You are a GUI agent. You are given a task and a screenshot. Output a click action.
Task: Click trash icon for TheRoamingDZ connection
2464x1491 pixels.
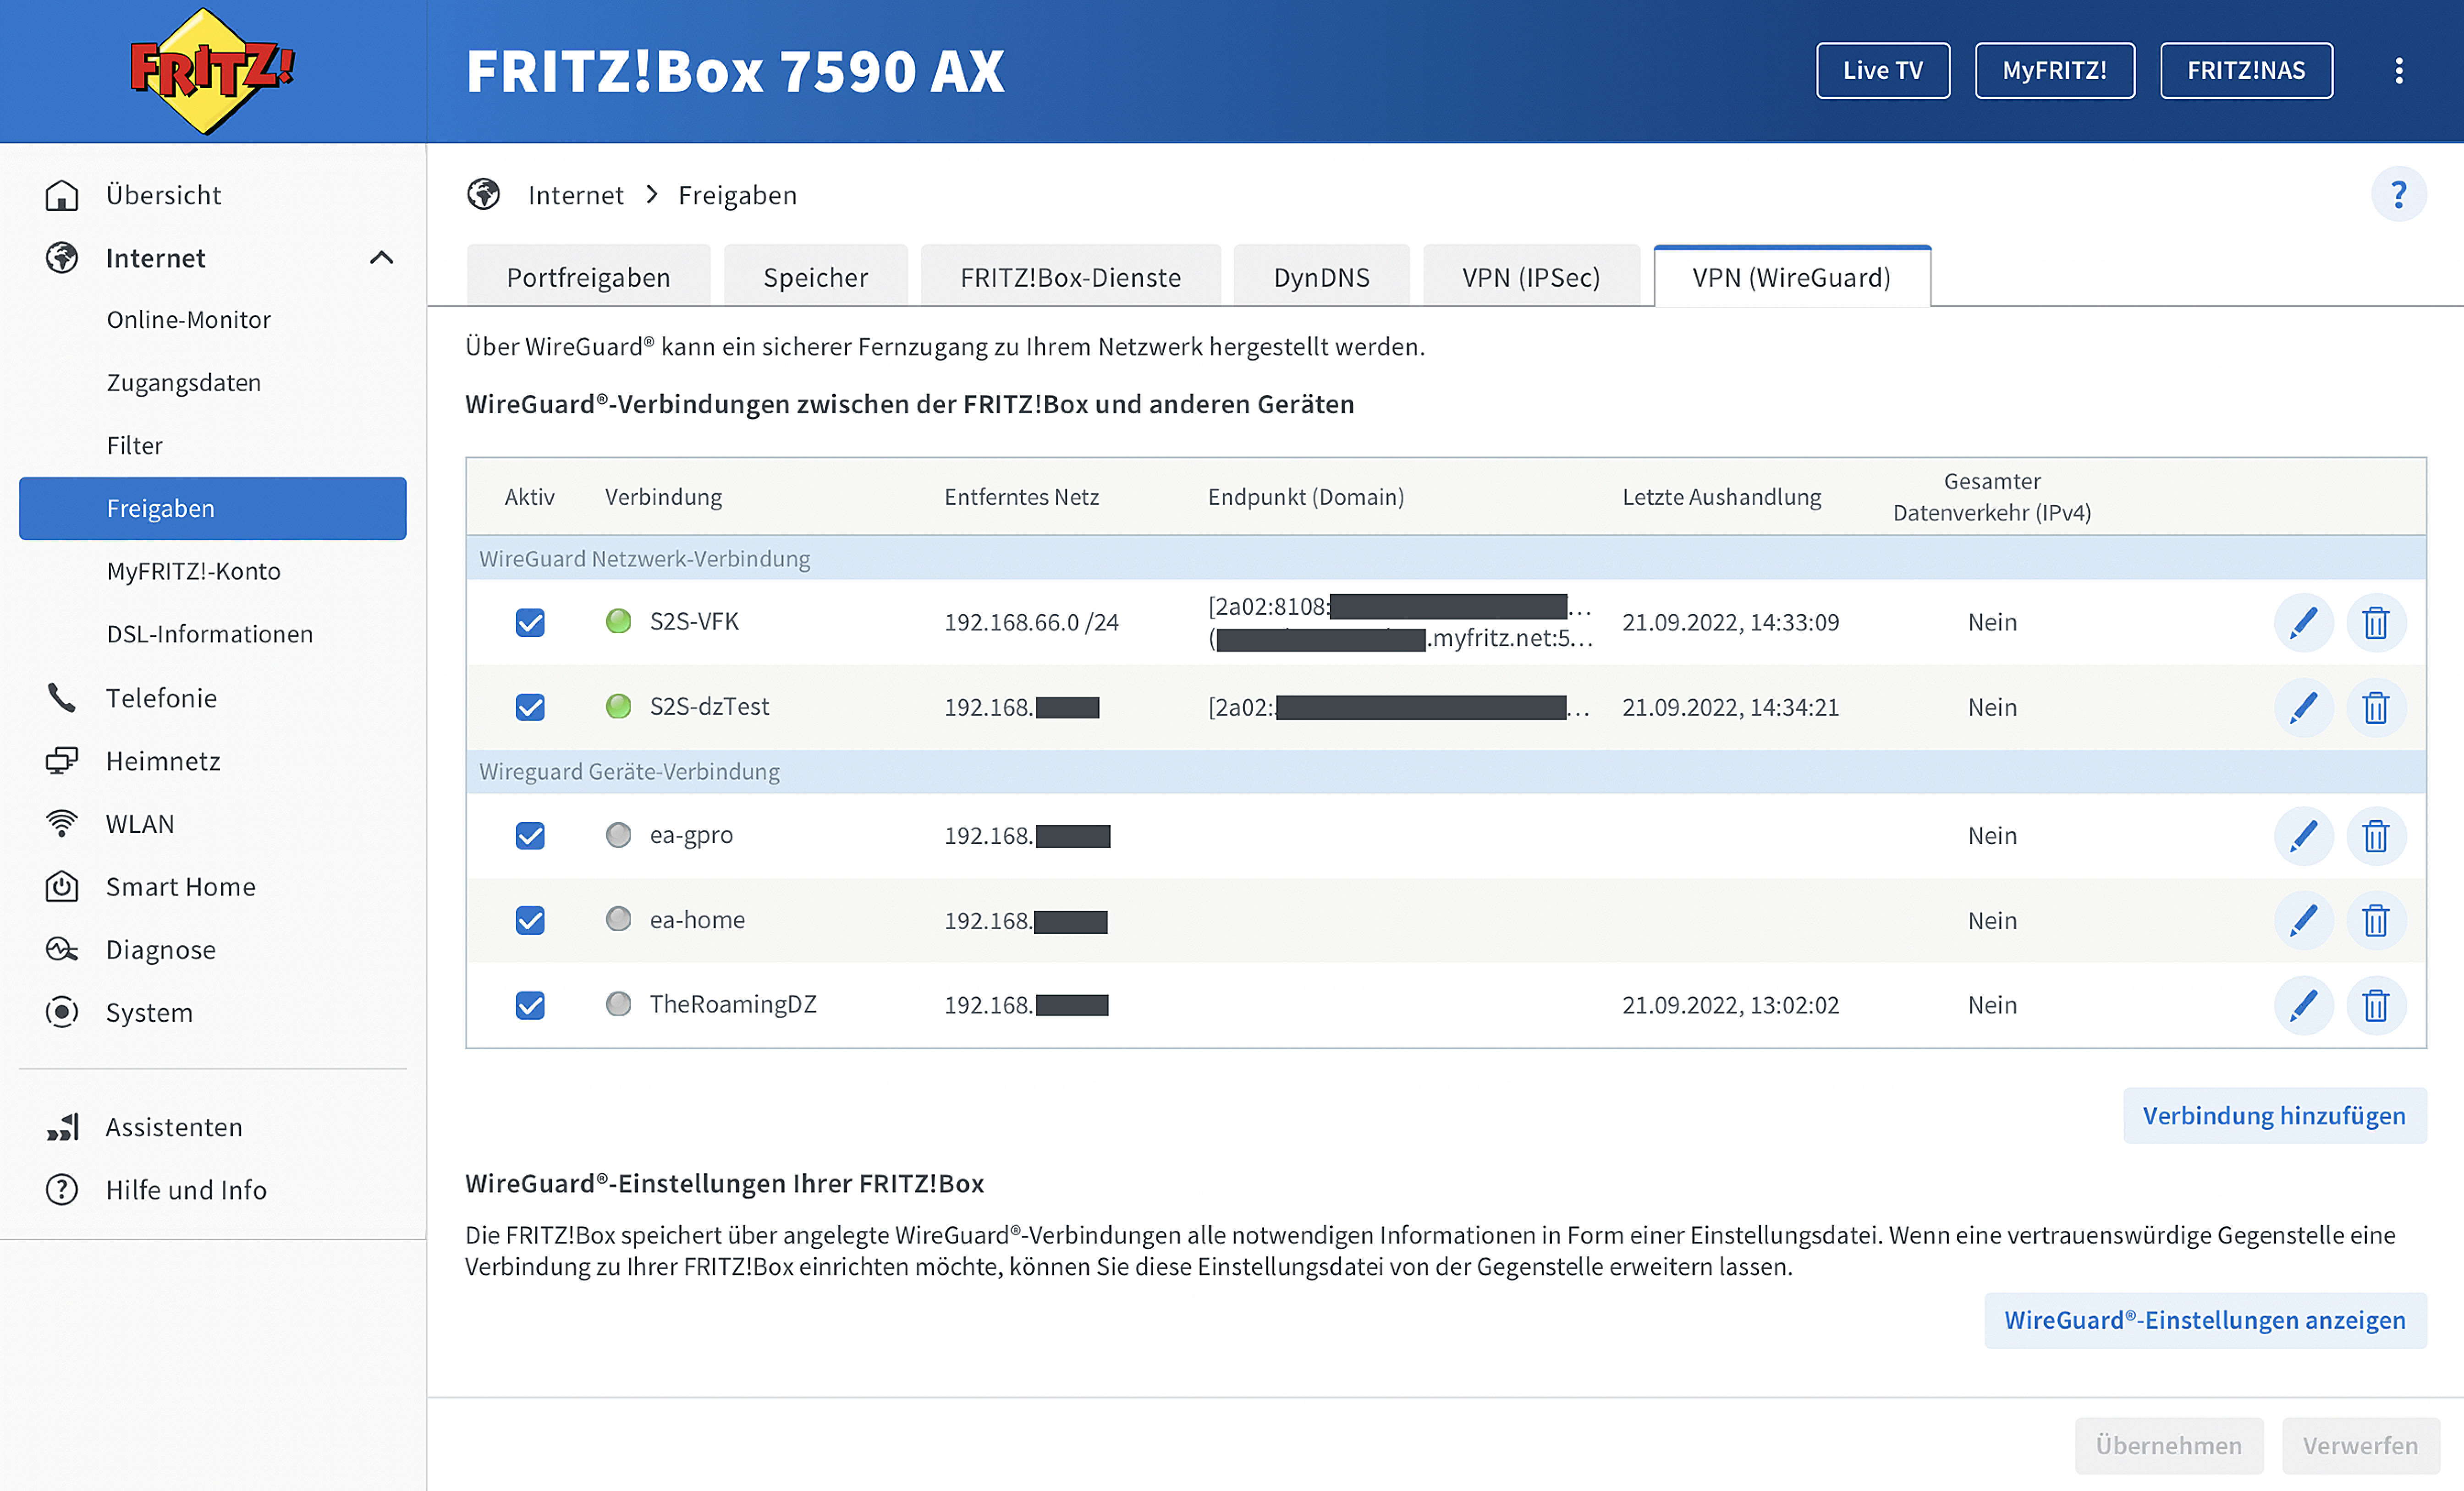(x=2375, y=1004)
